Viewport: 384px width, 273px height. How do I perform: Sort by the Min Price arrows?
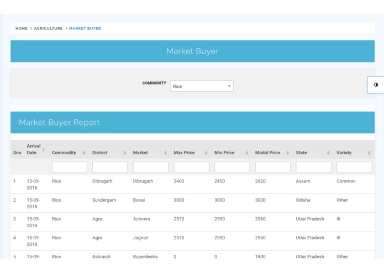point(247,153)
